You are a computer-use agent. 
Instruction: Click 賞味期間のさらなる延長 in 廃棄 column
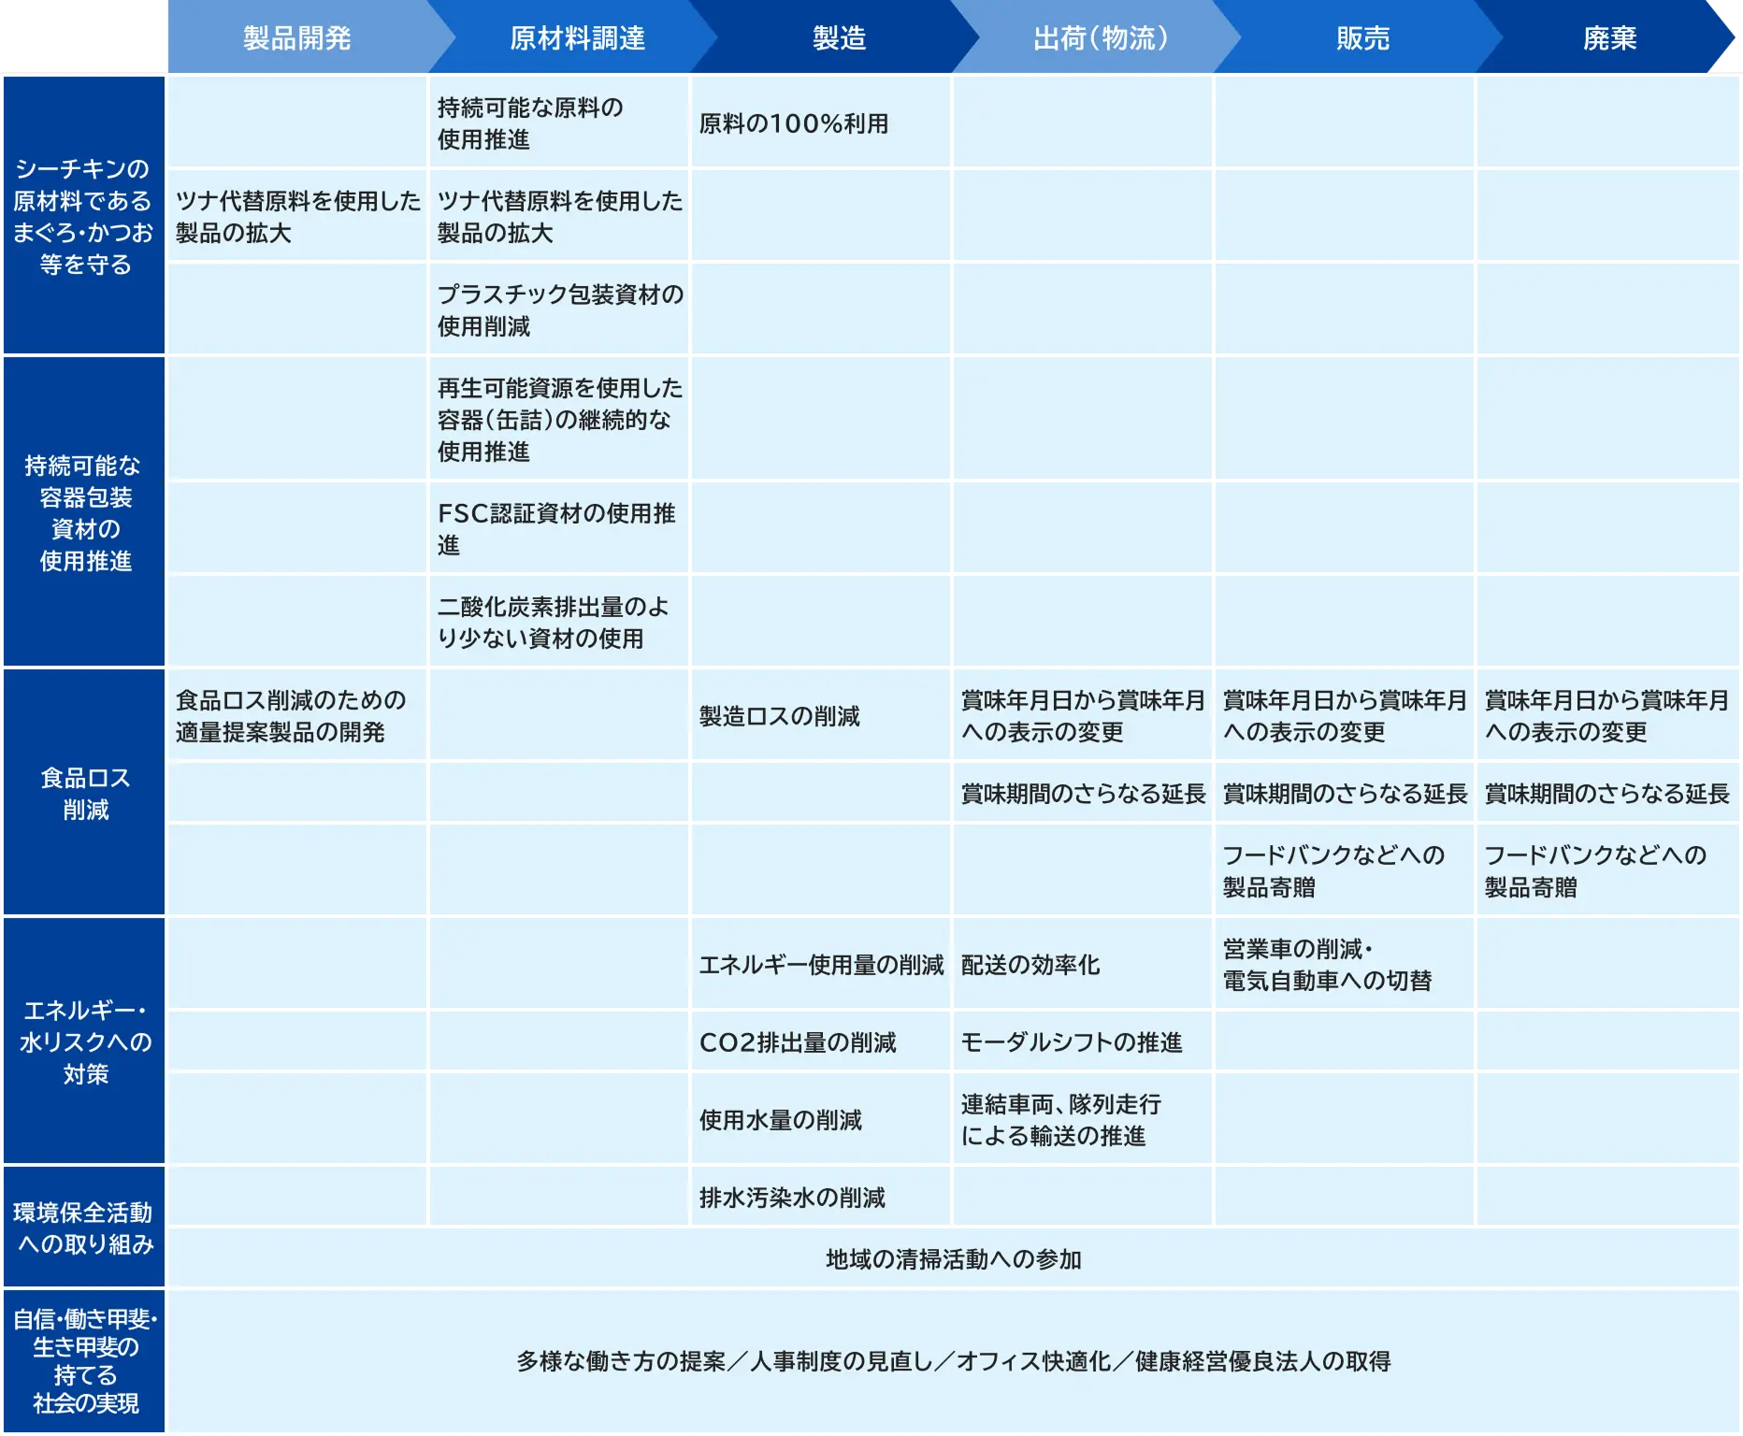coord(1607,793)
